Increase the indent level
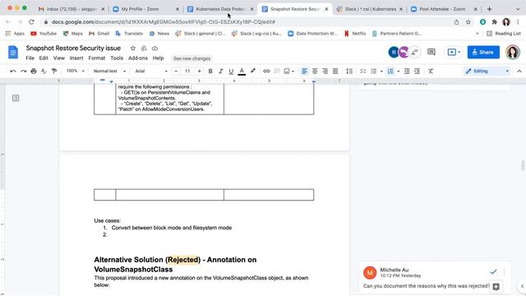 tap(417, 72)
